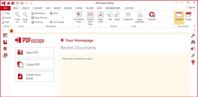Image resolution: width=198 pixels, height=97 pixels.
Task: Open the bookmarks sidebar panel
Action: tap(5, 42)
